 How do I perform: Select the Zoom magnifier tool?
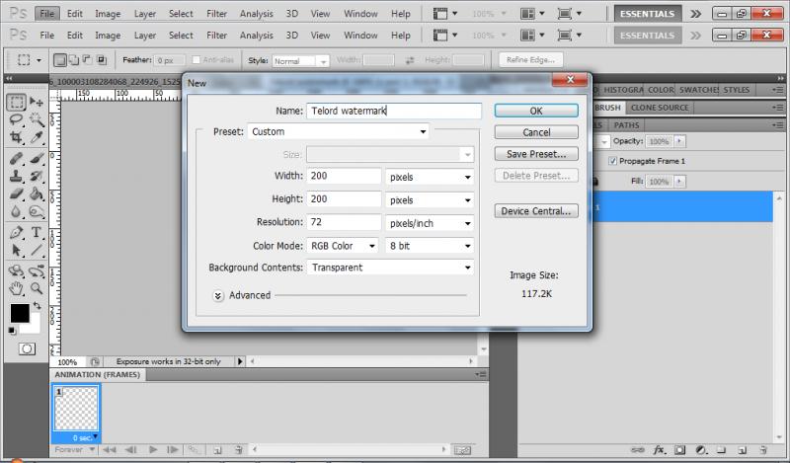click(37, 289)
